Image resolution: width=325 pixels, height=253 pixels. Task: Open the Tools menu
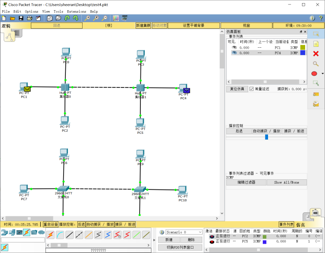coord(58,11)
